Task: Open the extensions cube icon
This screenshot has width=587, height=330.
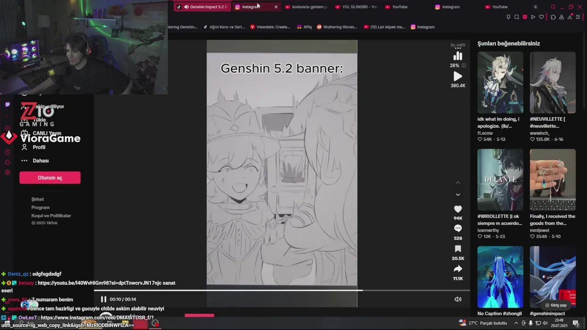Action: (553, 17)
